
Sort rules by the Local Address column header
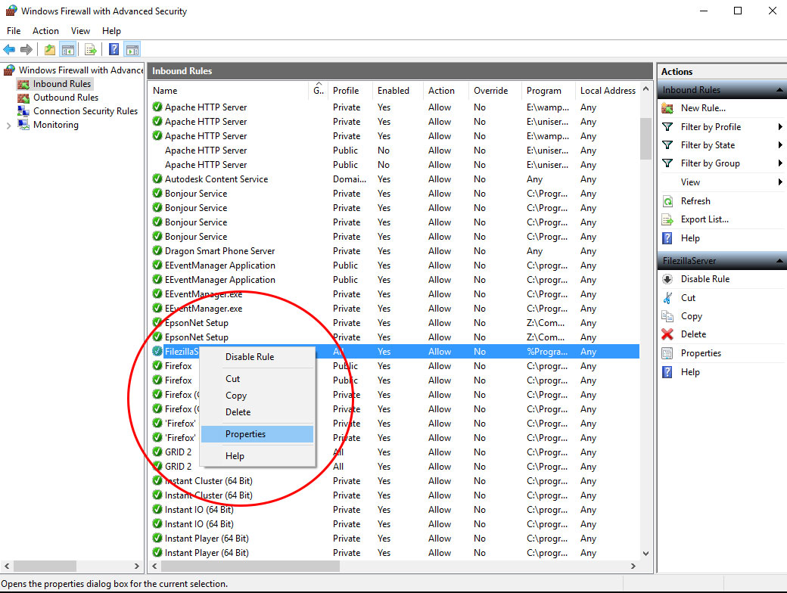click(x=608, y=91)
